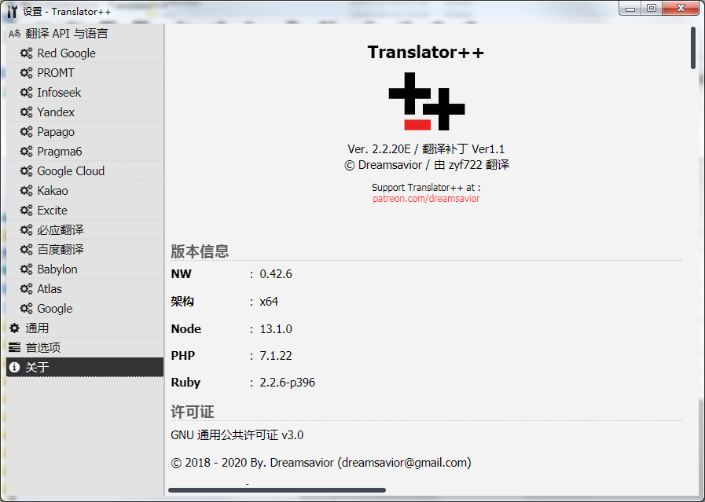This screenshot has width=705, height=502.
Task: Click the gear icon beside Pragma6
Action: tap(26, 152)
